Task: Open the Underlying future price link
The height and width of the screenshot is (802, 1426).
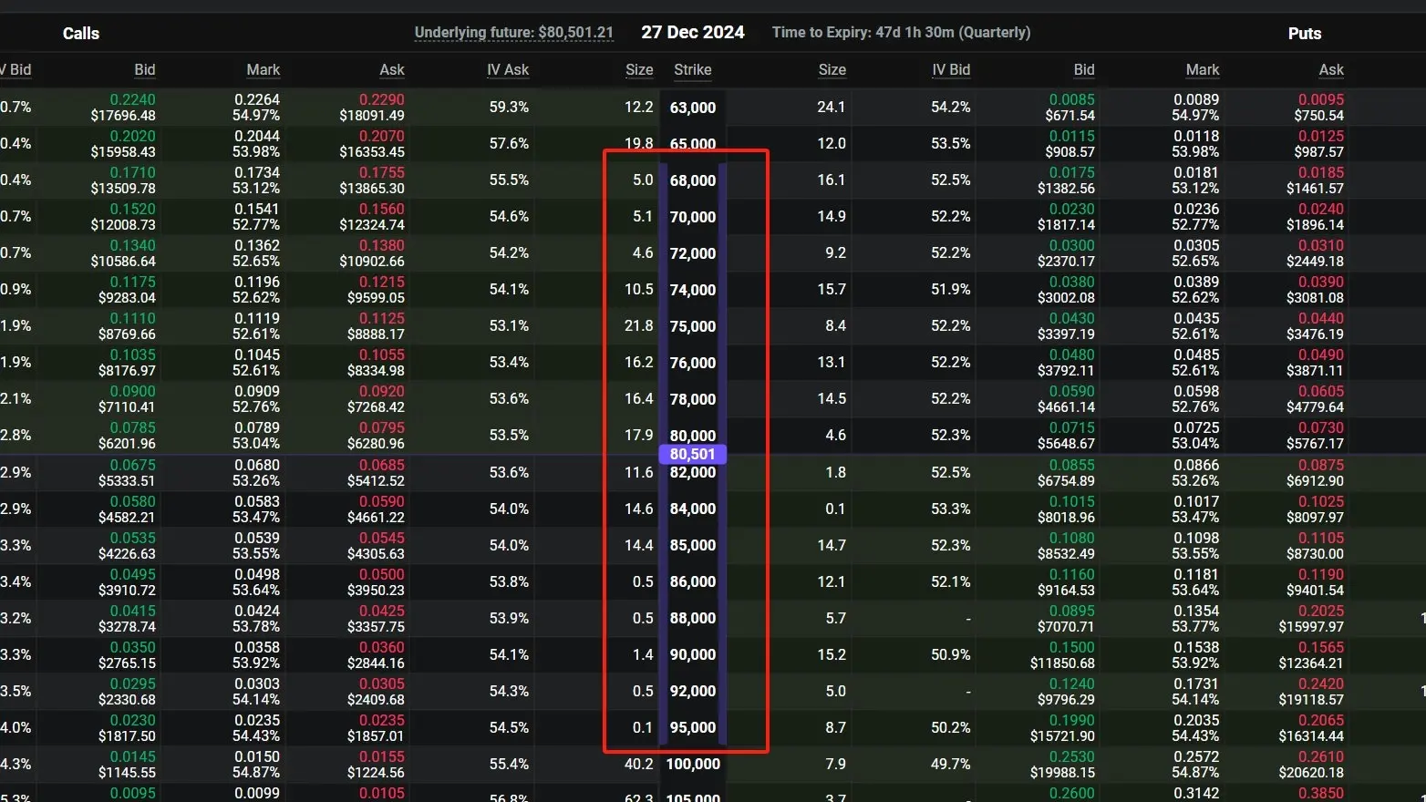Action: click(x=513, y=32)
